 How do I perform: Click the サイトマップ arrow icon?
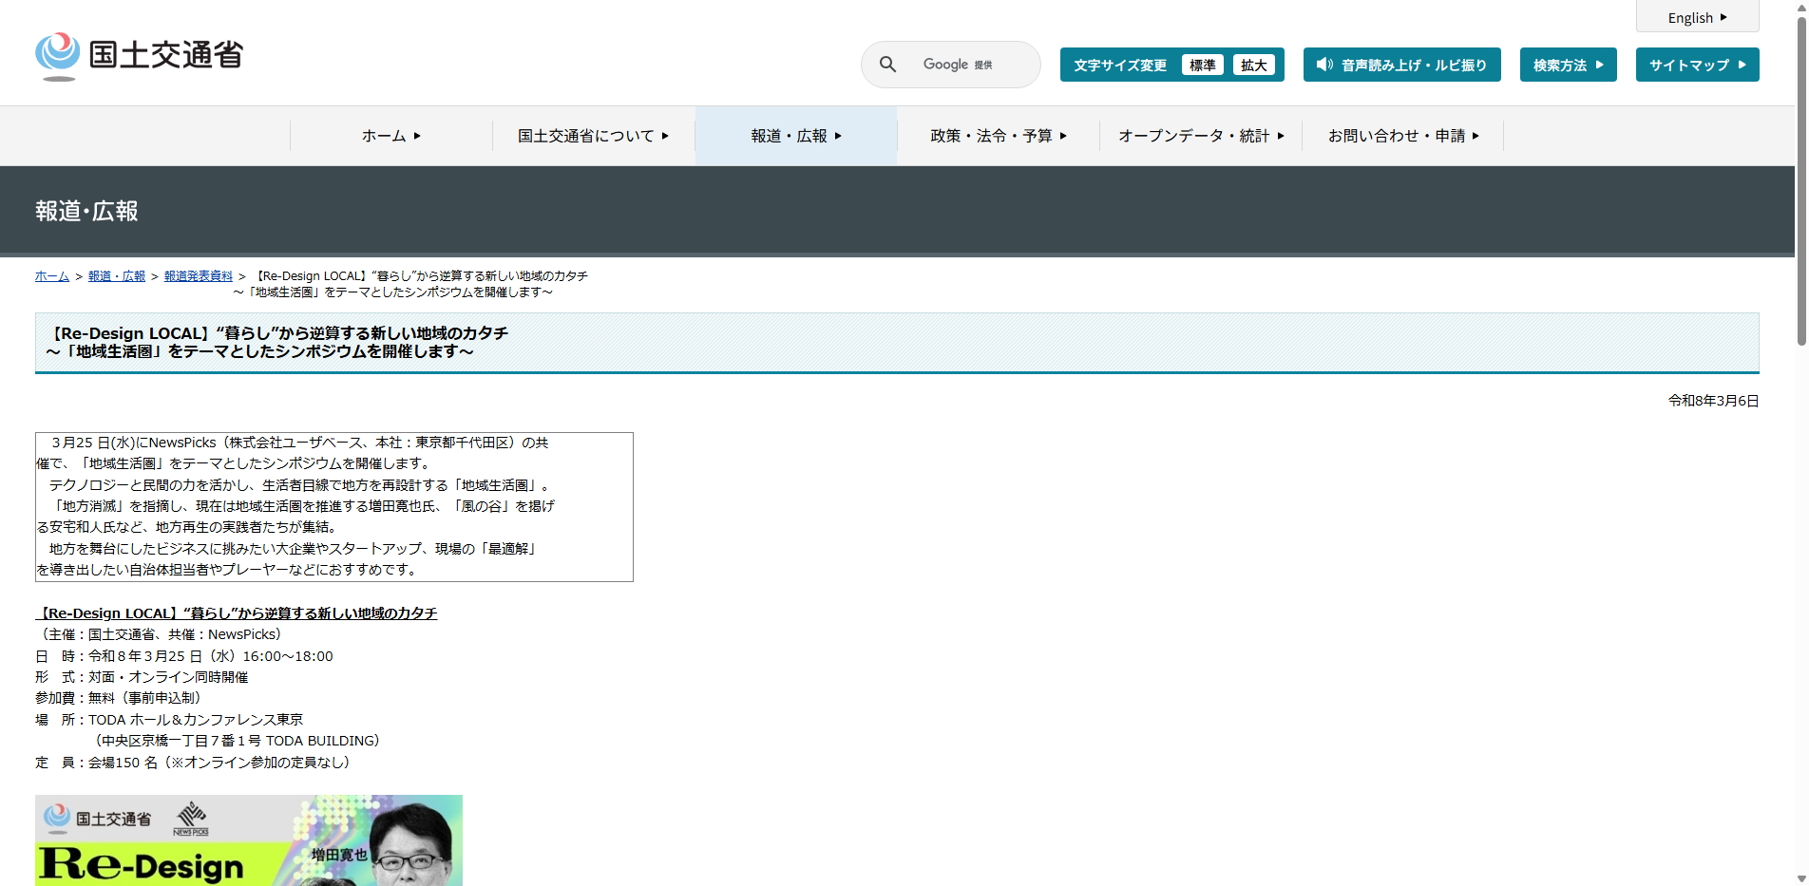[x=1742, y=65]
